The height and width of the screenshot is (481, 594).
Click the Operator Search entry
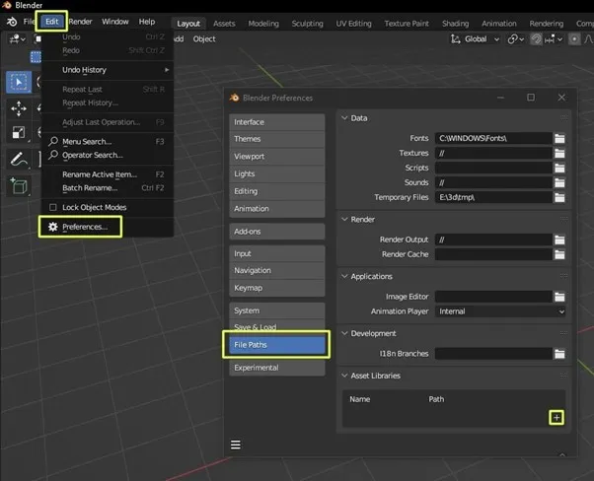pos(107,155)
